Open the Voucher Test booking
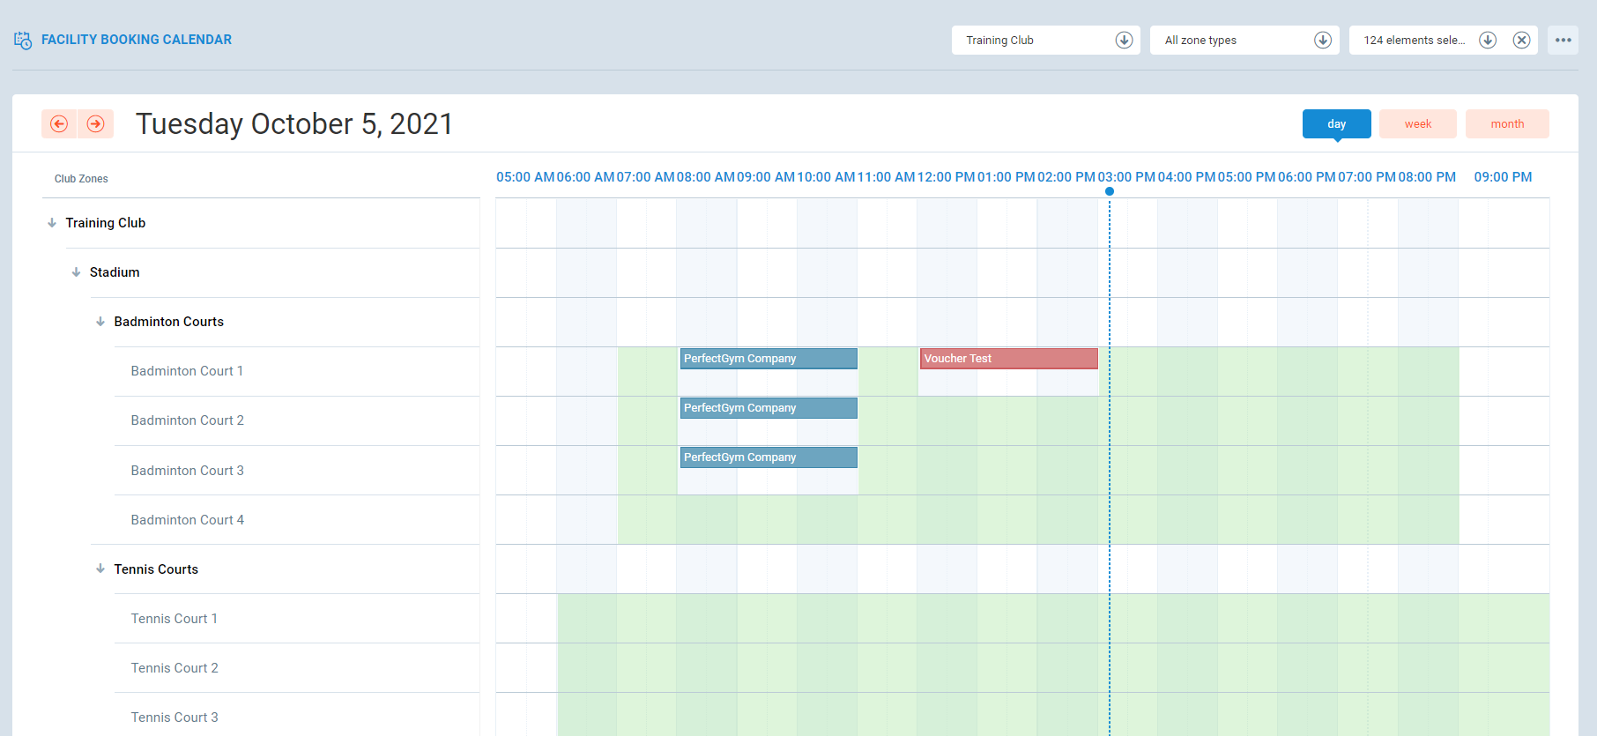The height and width of the screenshot is (736, 1597). (x=1008, y=359)
